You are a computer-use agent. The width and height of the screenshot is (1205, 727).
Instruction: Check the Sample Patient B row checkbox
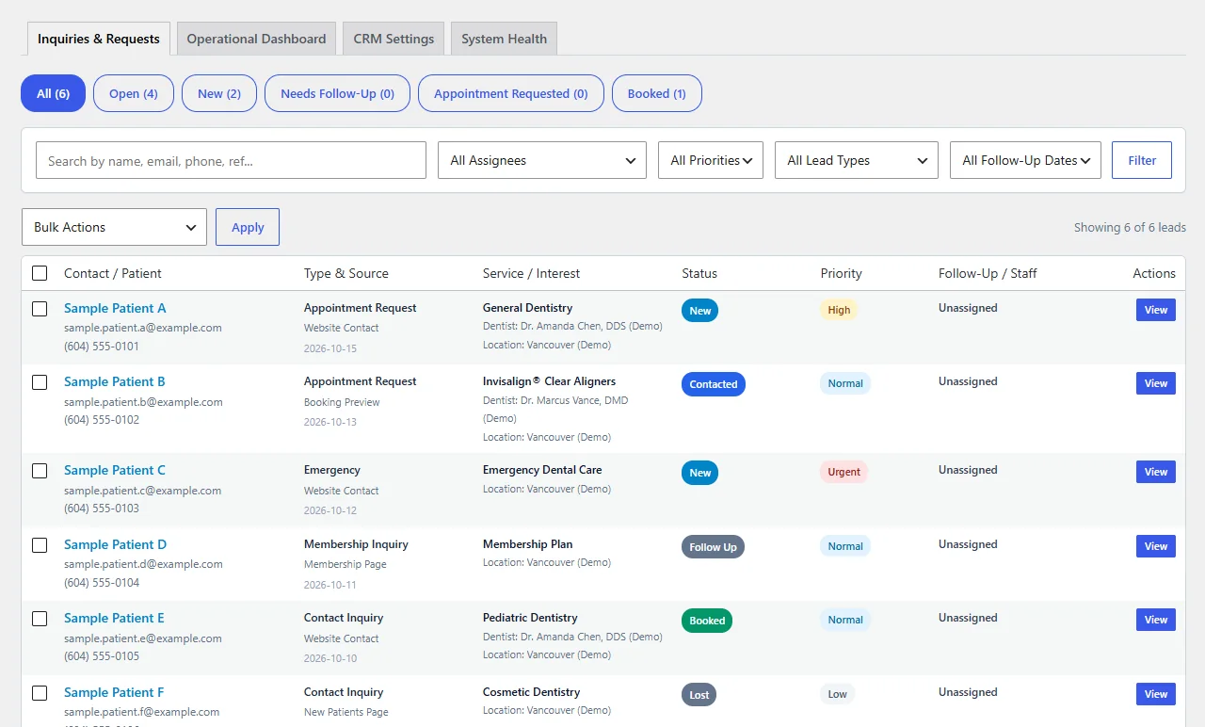click(x=40, y=382)
